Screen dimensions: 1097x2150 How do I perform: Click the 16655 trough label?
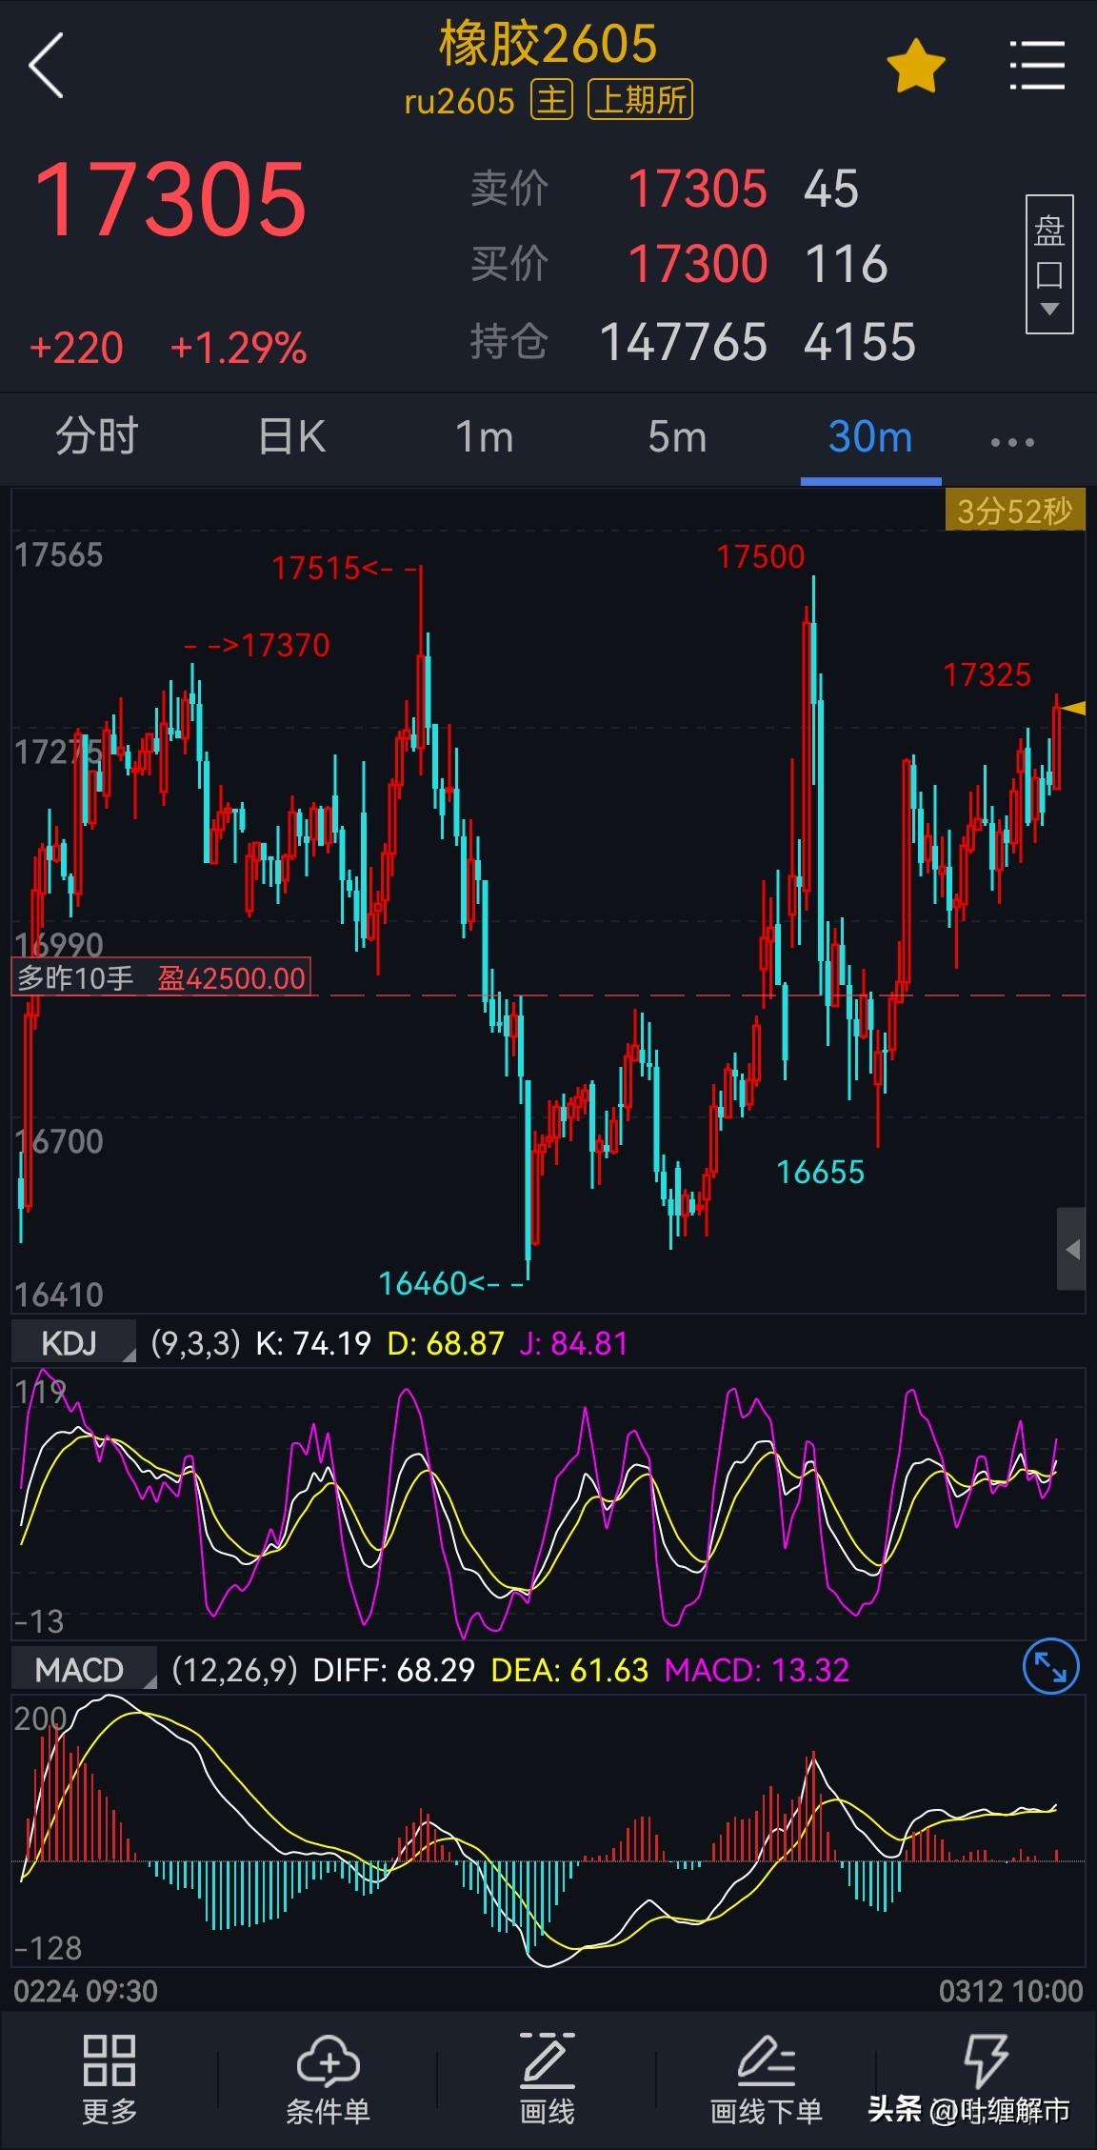[821, 1172]
